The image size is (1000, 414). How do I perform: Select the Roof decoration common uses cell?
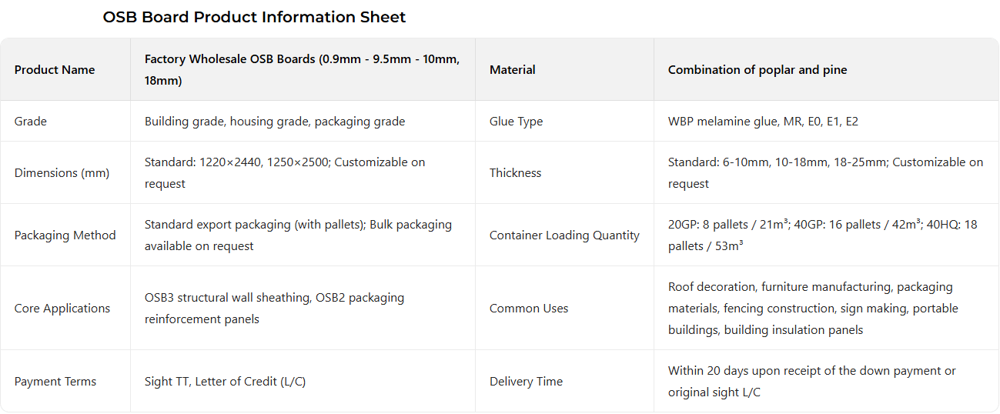(x=813, y=309)
